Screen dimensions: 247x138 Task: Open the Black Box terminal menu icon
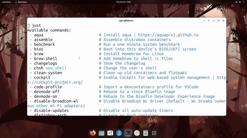click(x=208, y=20)
